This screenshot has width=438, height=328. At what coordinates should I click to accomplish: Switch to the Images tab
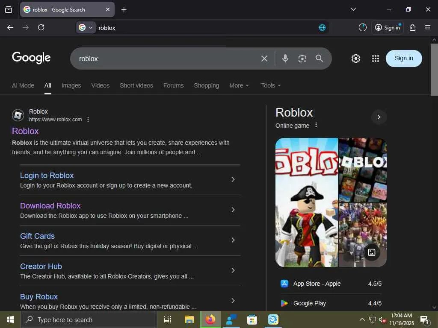point(71,85)
